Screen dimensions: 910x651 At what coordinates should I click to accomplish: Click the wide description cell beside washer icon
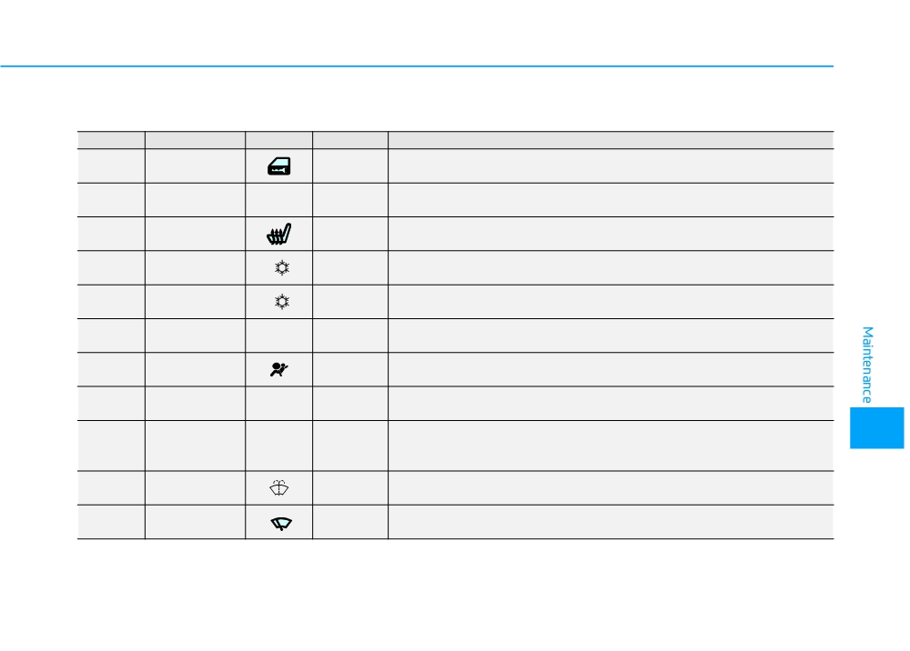[x=612, y=488]
